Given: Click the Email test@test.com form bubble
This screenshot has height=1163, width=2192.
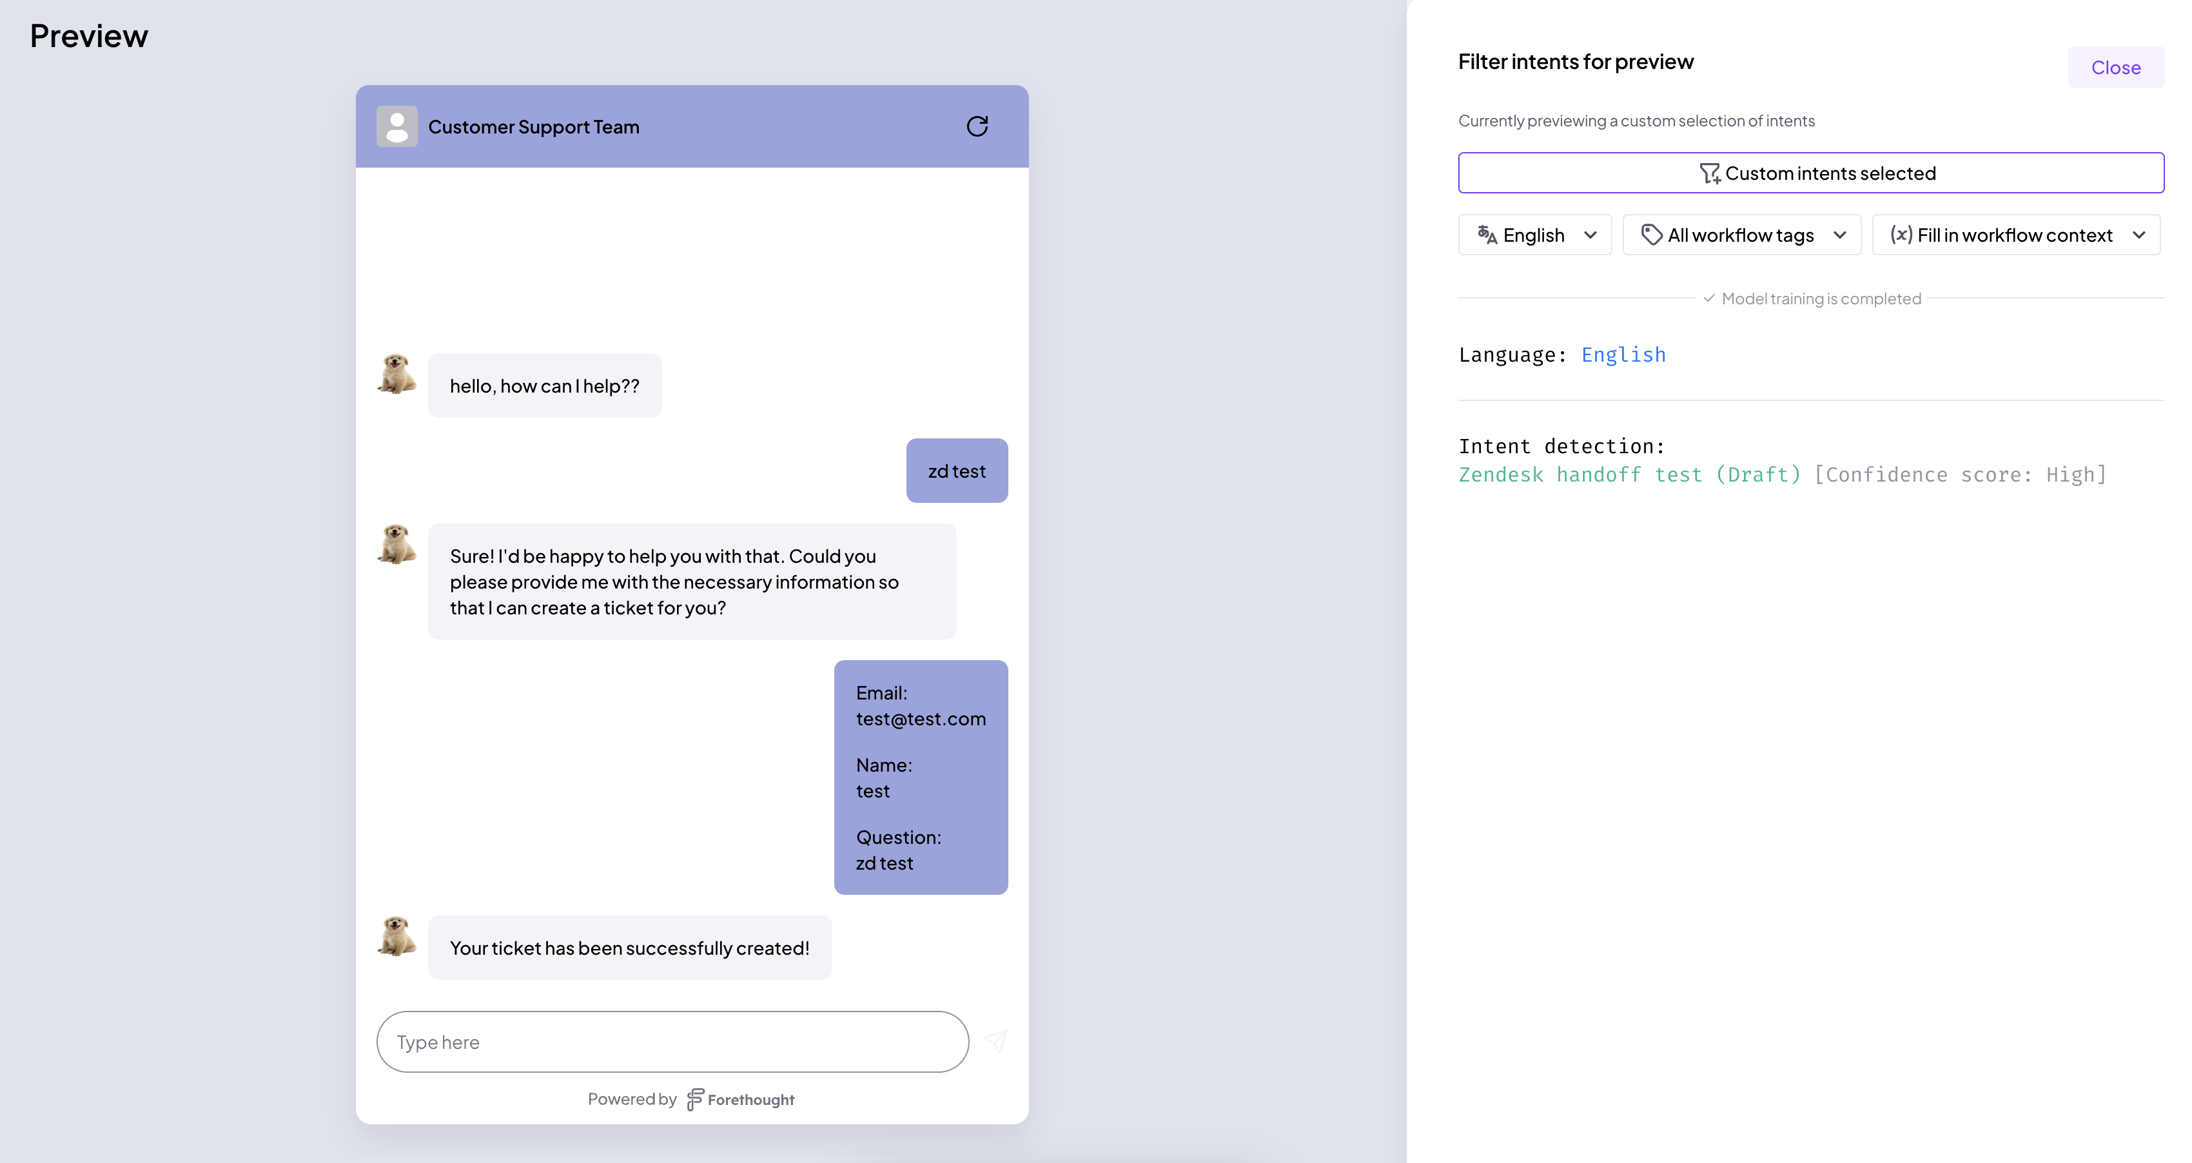Looking at the screenshot, I should pyautogui.click(x=921, y=777).
